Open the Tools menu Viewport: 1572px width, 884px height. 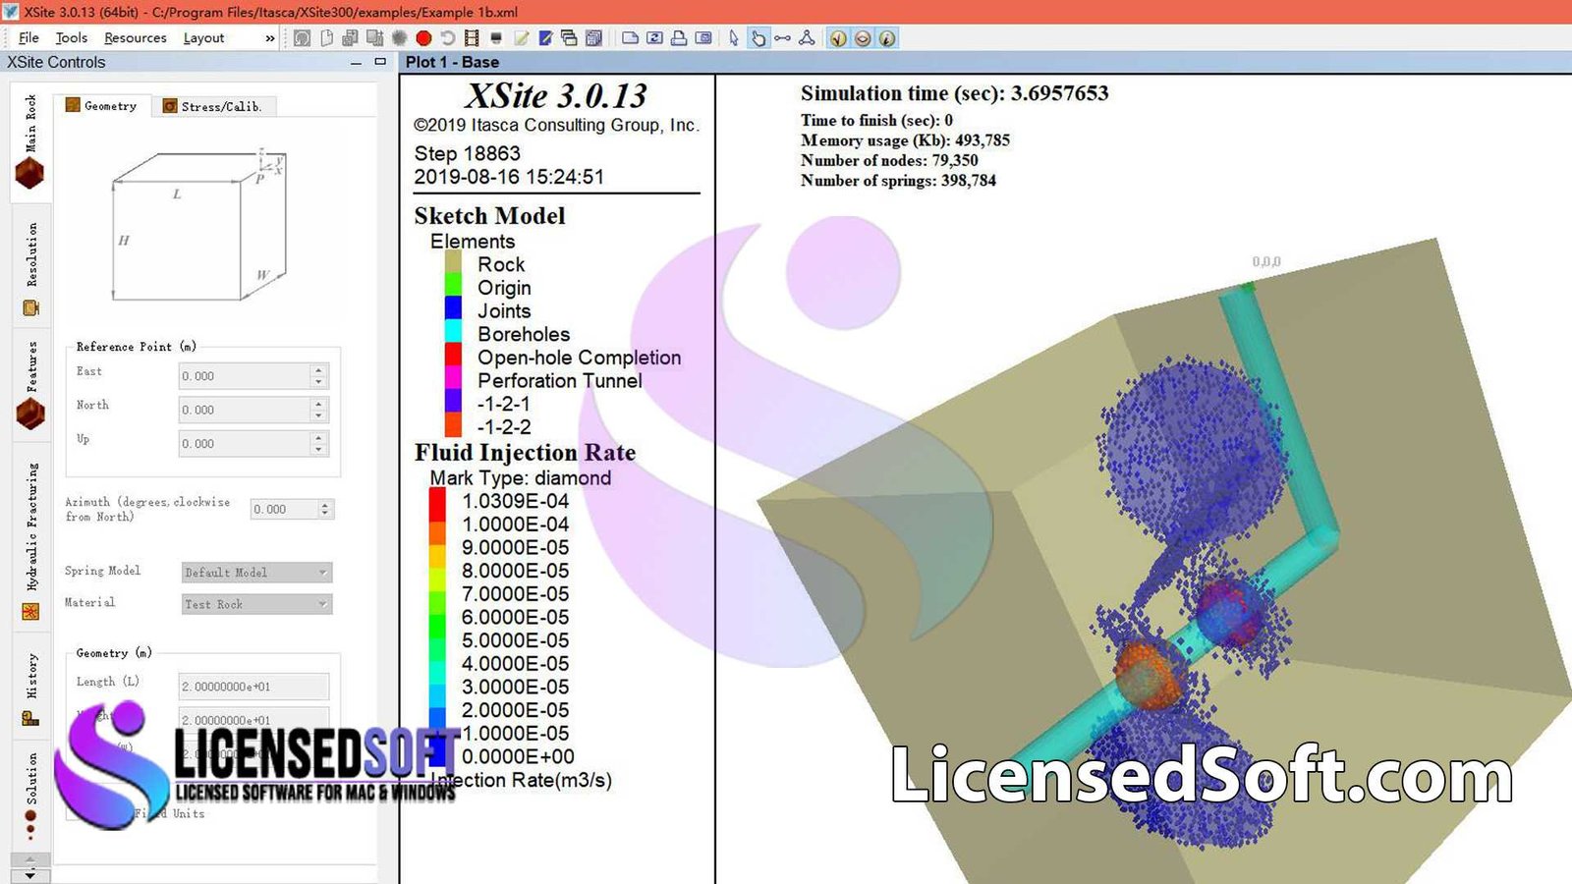(71, 37)
